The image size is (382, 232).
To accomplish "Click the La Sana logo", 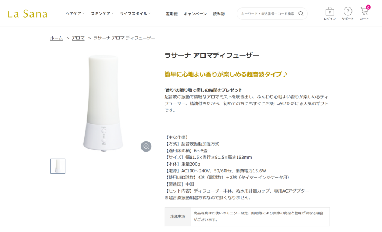I will pyautogui.click(x=28, y=14).
